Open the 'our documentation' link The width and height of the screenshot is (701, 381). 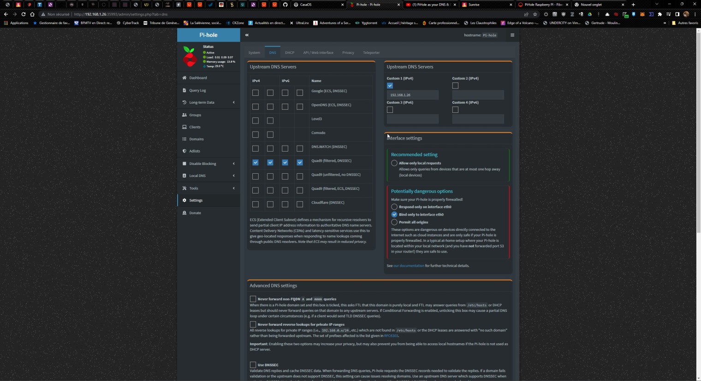[x=409, y=266]
